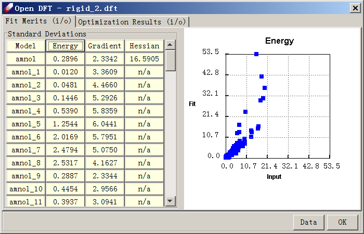Viewport: 364px width, 234px height.
Task: Click the Hessian n/a cell for amnol_1
Action: click(145, 72)
